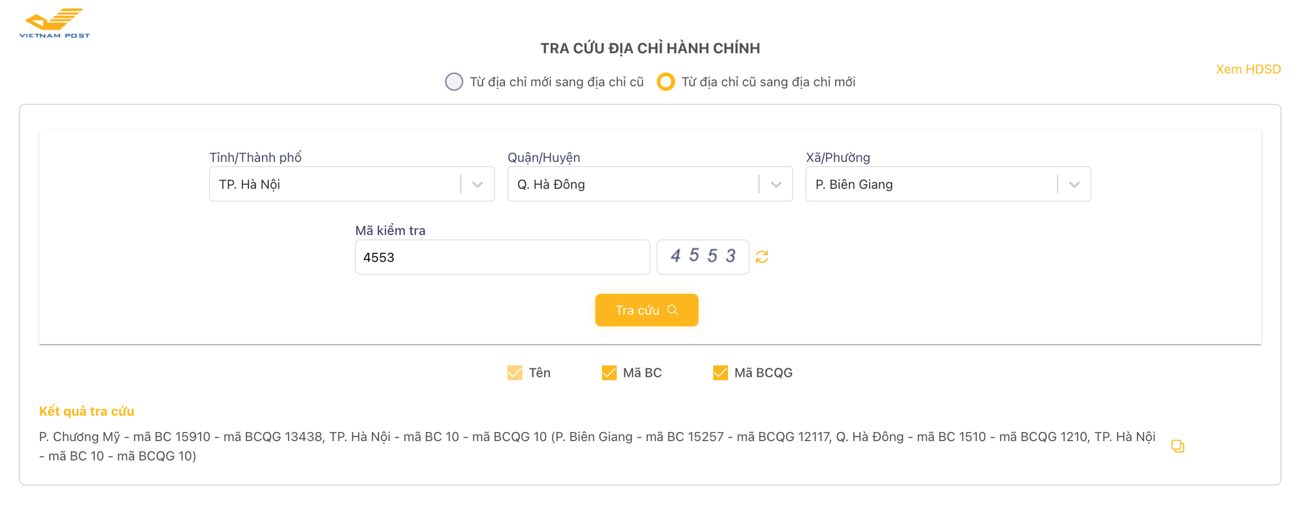Image resolution: width=1300 pixels, height=506 pixels.
Task: Select the 'Từ địa chỉ cũ sang địa chỉ mới' radio option
Action: (x=666, y=82)
